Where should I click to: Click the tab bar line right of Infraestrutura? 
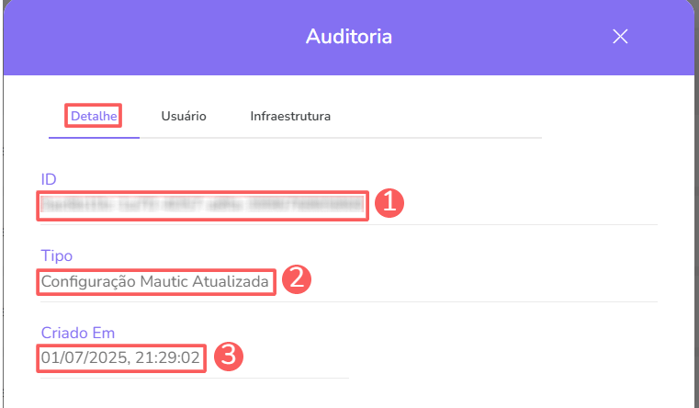[x=441, y=138]
